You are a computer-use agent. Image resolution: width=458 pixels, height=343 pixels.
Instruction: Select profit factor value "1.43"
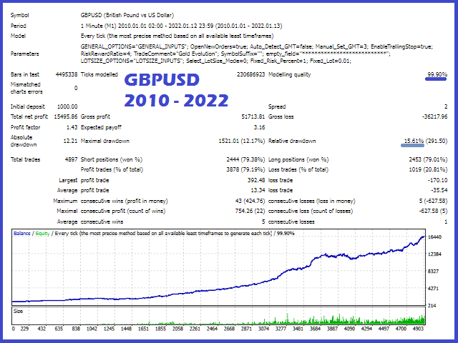click(x=72, y=127)
